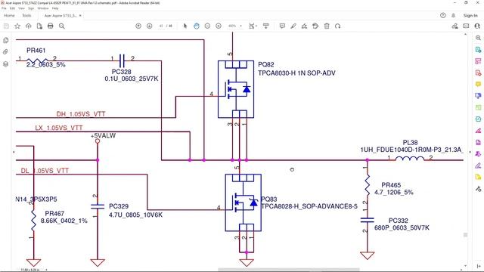Close the Acer Aspire document tab

click(x=80, y=15)
